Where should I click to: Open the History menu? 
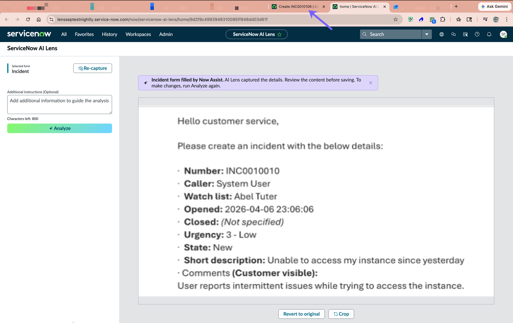tap(110, 34)
